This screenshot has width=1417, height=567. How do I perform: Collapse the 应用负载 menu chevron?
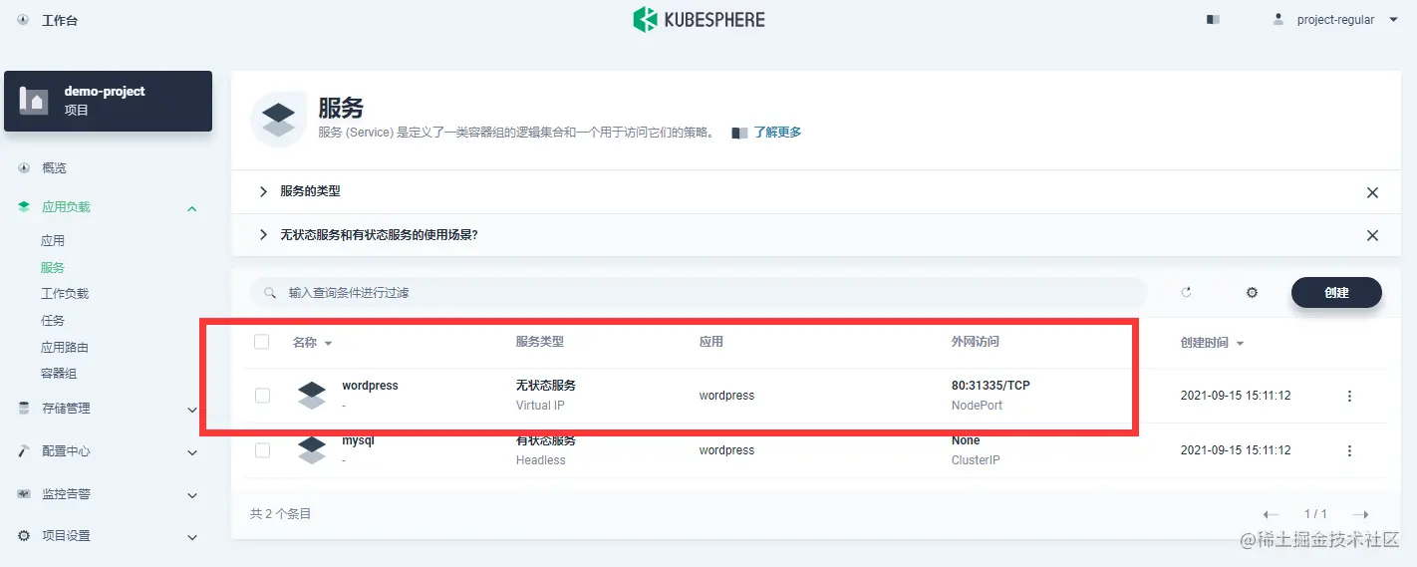192,208
